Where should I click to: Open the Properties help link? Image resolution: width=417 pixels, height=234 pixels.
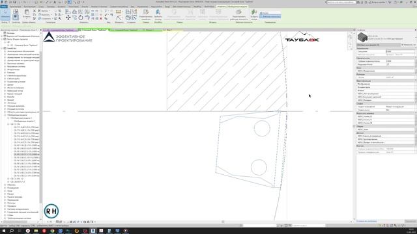(x=366, y=221)
